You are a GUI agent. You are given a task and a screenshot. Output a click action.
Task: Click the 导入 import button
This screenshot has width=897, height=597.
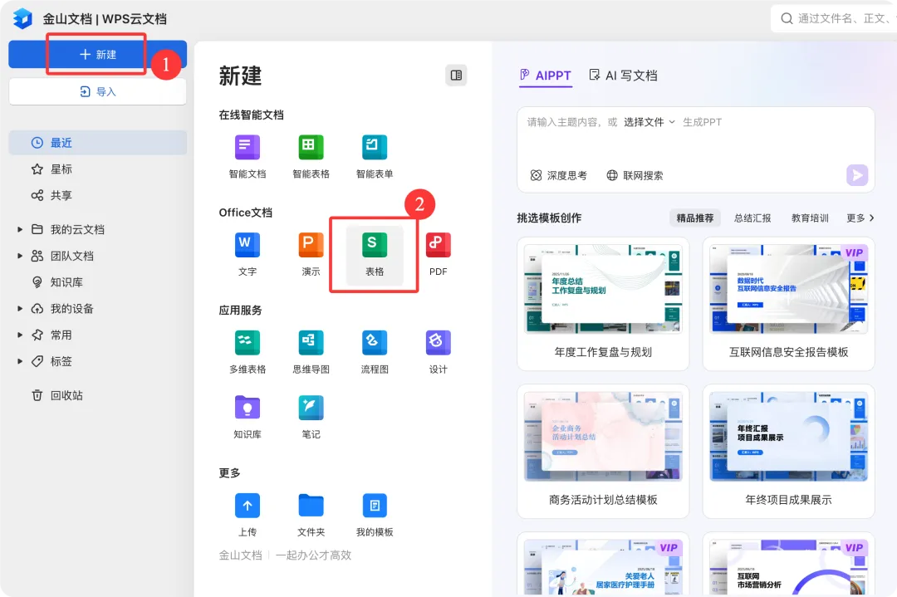click(x=97, y=91)
